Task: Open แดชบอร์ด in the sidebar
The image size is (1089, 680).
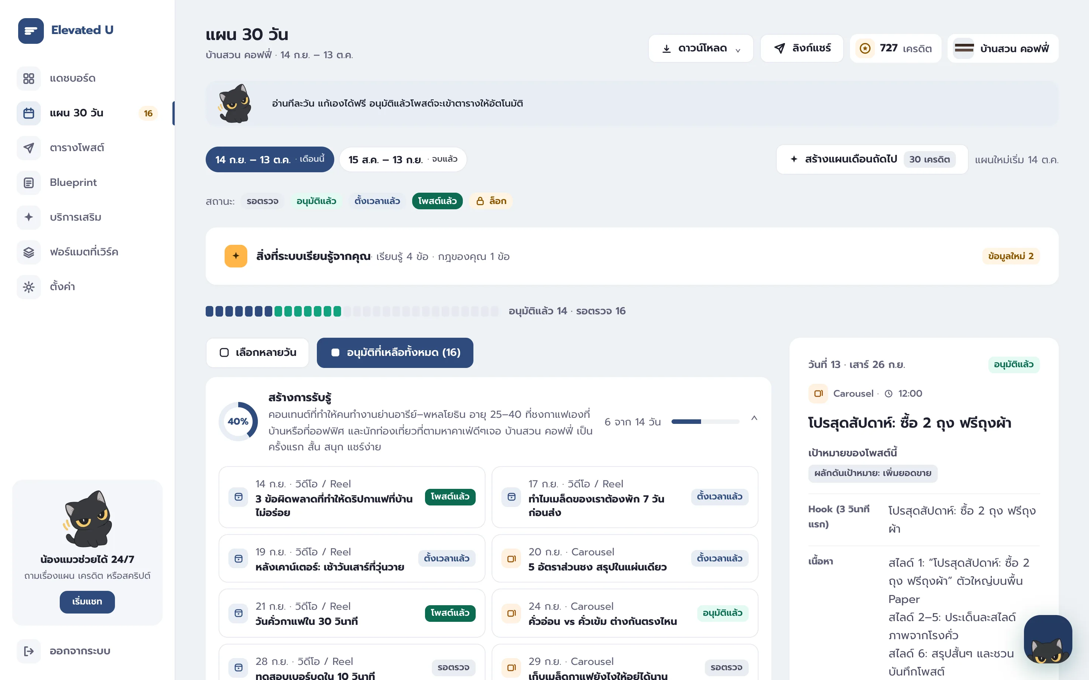Action: tap(87, 78)
